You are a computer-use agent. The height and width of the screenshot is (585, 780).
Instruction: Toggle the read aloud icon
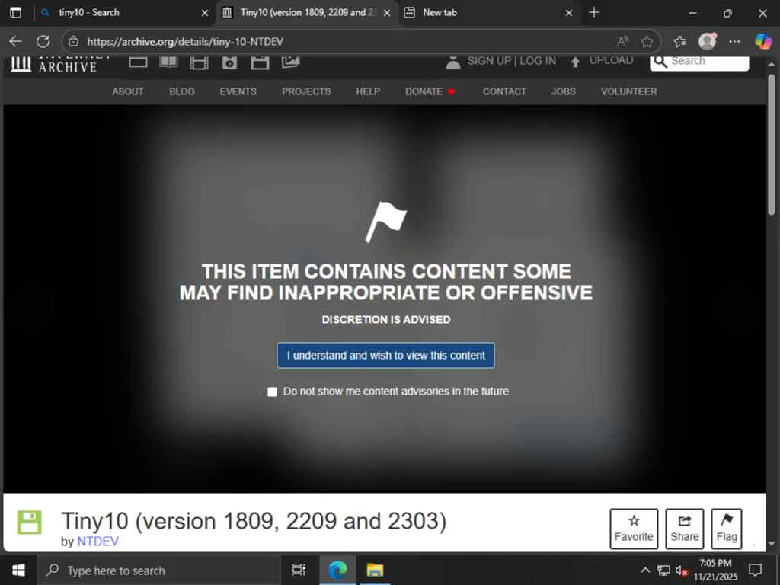pos(622,41)
